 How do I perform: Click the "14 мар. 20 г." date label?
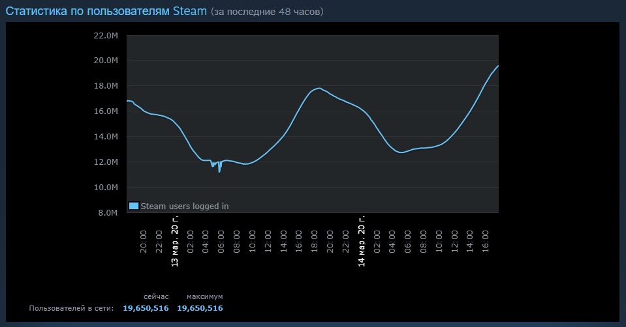pos(362,242)
